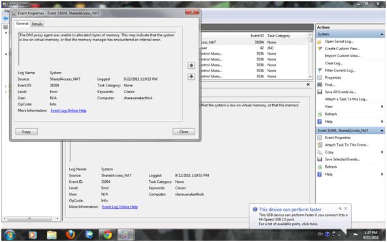The height and width of the screenshot is (242, 387).
Task: Open Event Properties from the actions pane
Action: pyautogui.click(x=337, y=138)
